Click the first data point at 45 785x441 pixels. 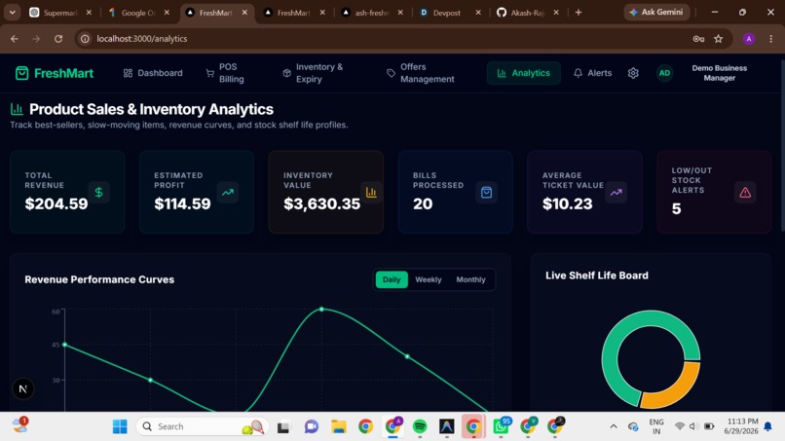click(65, 345)
